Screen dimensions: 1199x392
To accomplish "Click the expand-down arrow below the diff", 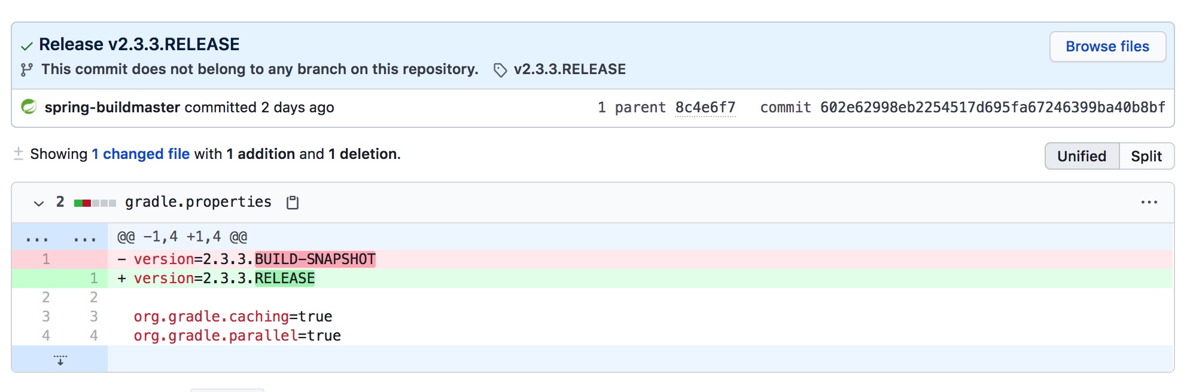I will [60, 360].
